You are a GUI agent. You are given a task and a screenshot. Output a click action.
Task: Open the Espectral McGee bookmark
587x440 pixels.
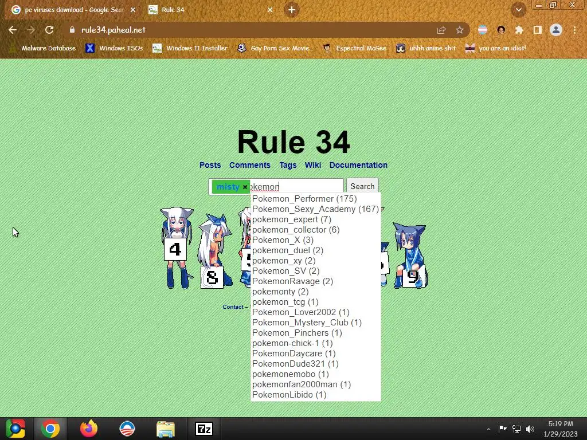click(354, 48)
